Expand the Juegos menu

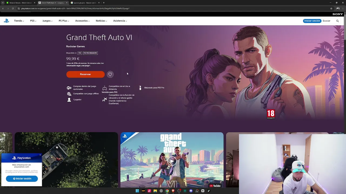[47, 21]
